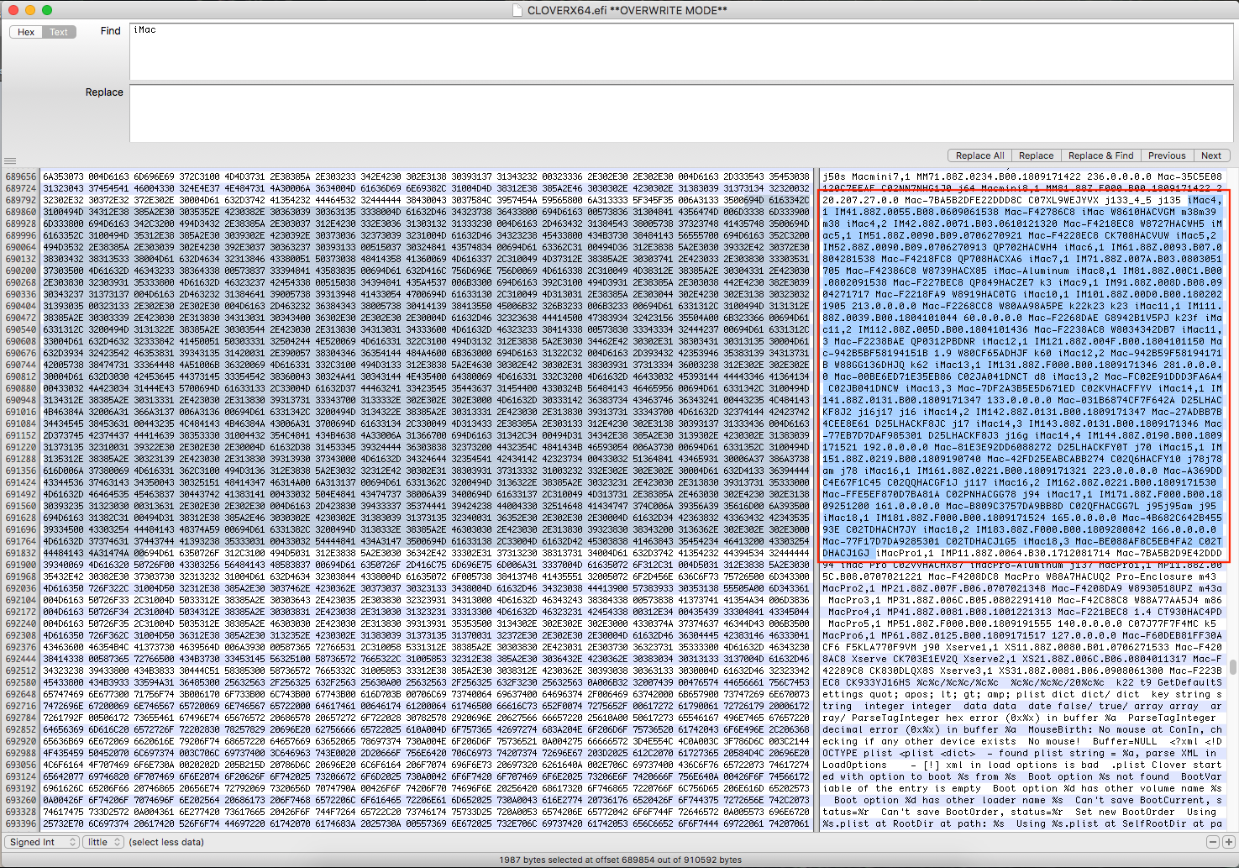Open the Signed Int data type dropdown
1239x868 pixels.
(41, 842)
